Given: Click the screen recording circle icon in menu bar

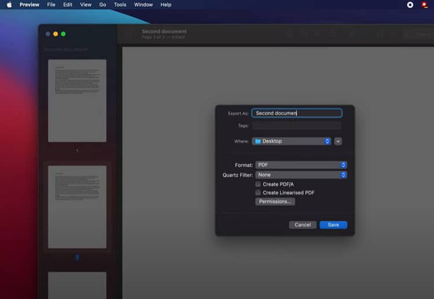Looking at the screenshot, I should click(410, 5).
